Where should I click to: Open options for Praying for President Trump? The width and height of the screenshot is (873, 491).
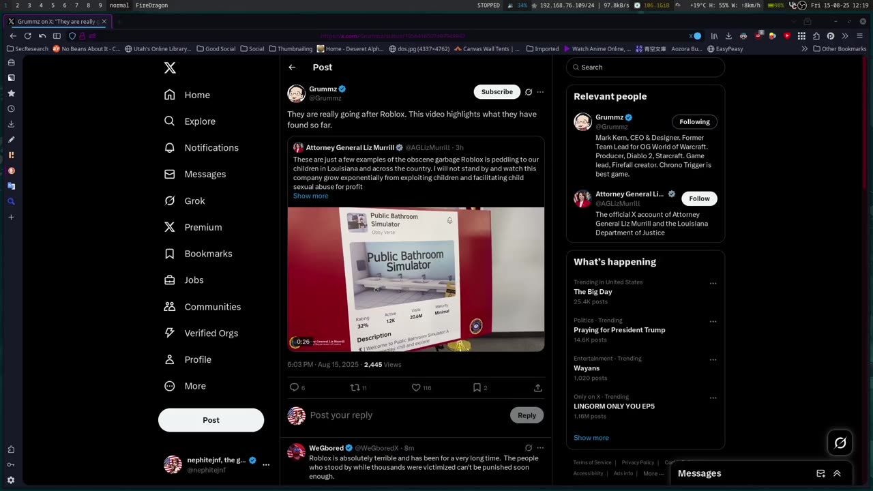(713, 321)
